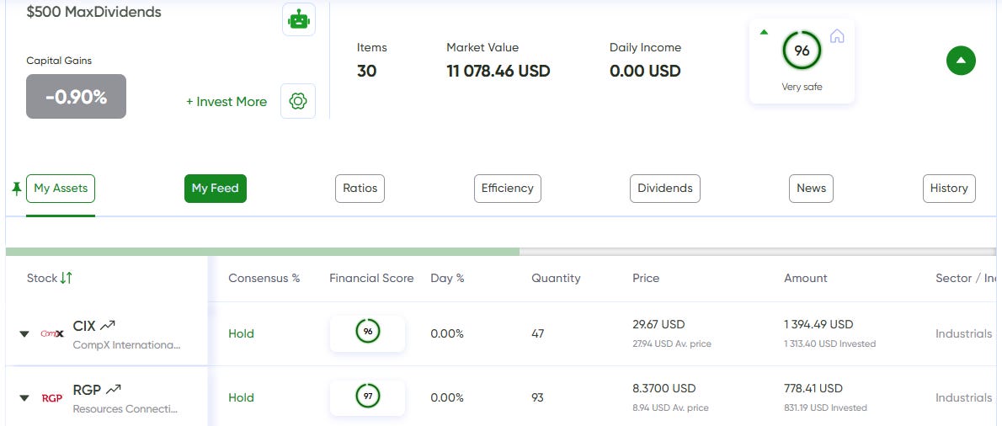Viewport: 1002px width, 426px height.
Task: Open the Ratios tab
Action: pos(360,189)
